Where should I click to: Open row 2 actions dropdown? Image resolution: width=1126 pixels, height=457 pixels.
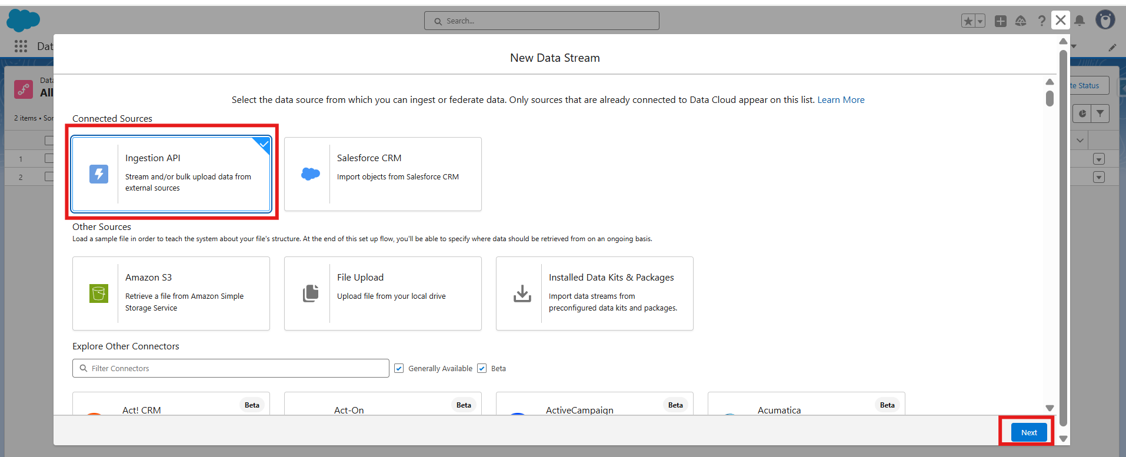1098,177
